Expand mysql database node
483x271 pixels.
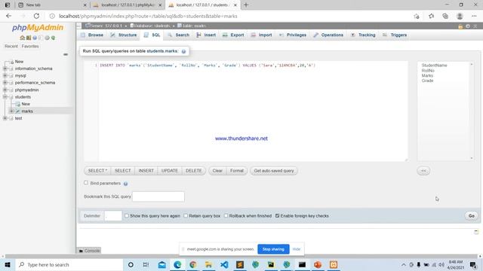[x=5, y=75]
